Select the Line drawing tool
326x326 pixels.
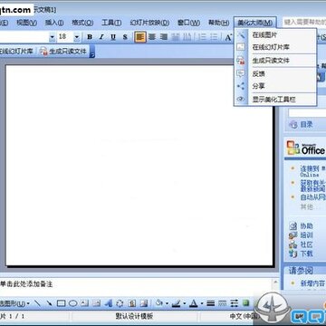point(37,303)
